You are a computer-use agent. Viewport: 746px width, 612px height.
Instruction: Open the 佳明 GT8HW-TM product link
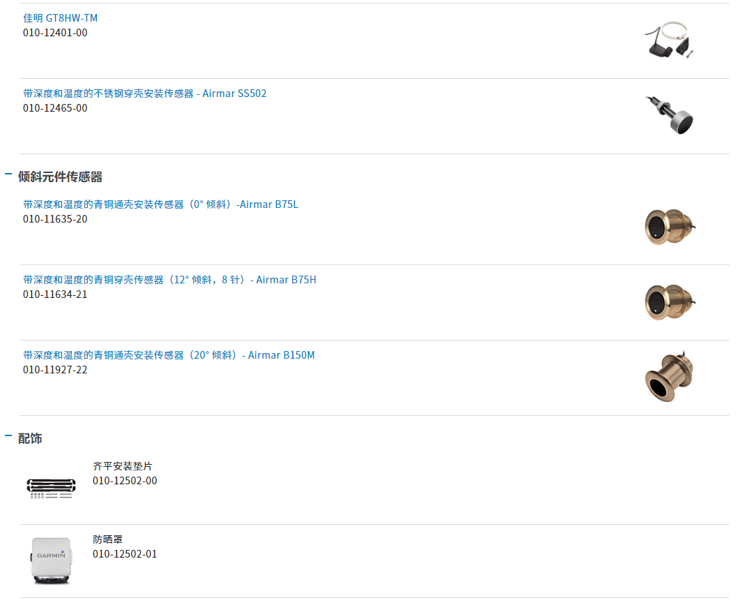coord(61,18)
